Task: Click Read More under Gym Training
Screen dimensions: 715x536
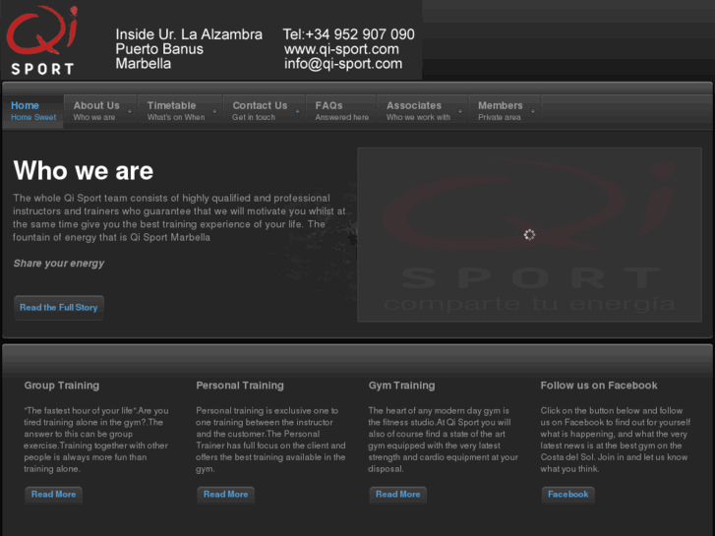Action: coord(397,495)
